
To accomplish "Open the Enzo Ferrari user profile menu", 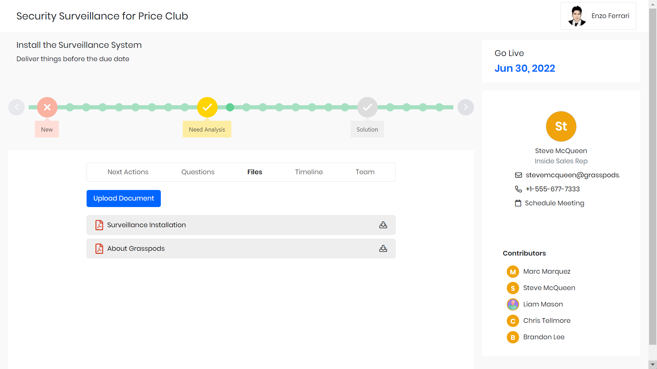I will 598,16.
